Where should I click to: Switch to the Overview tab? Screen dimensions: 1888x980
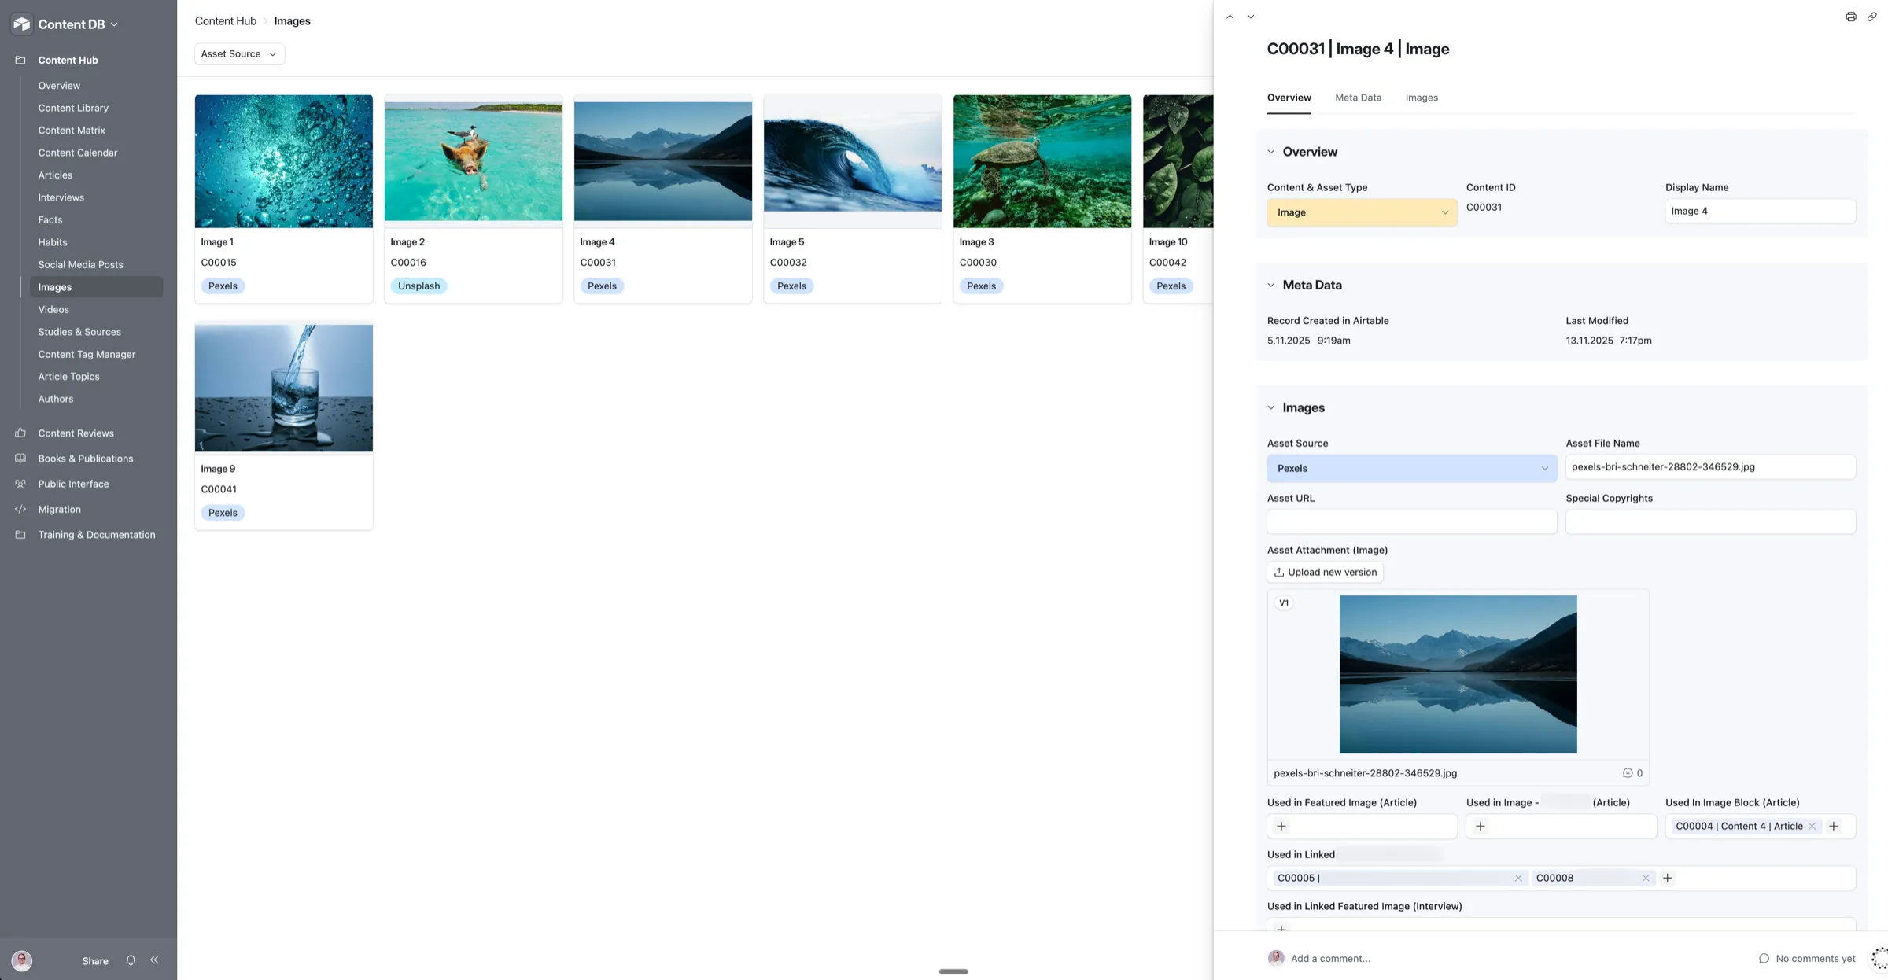click(1289, 98)
